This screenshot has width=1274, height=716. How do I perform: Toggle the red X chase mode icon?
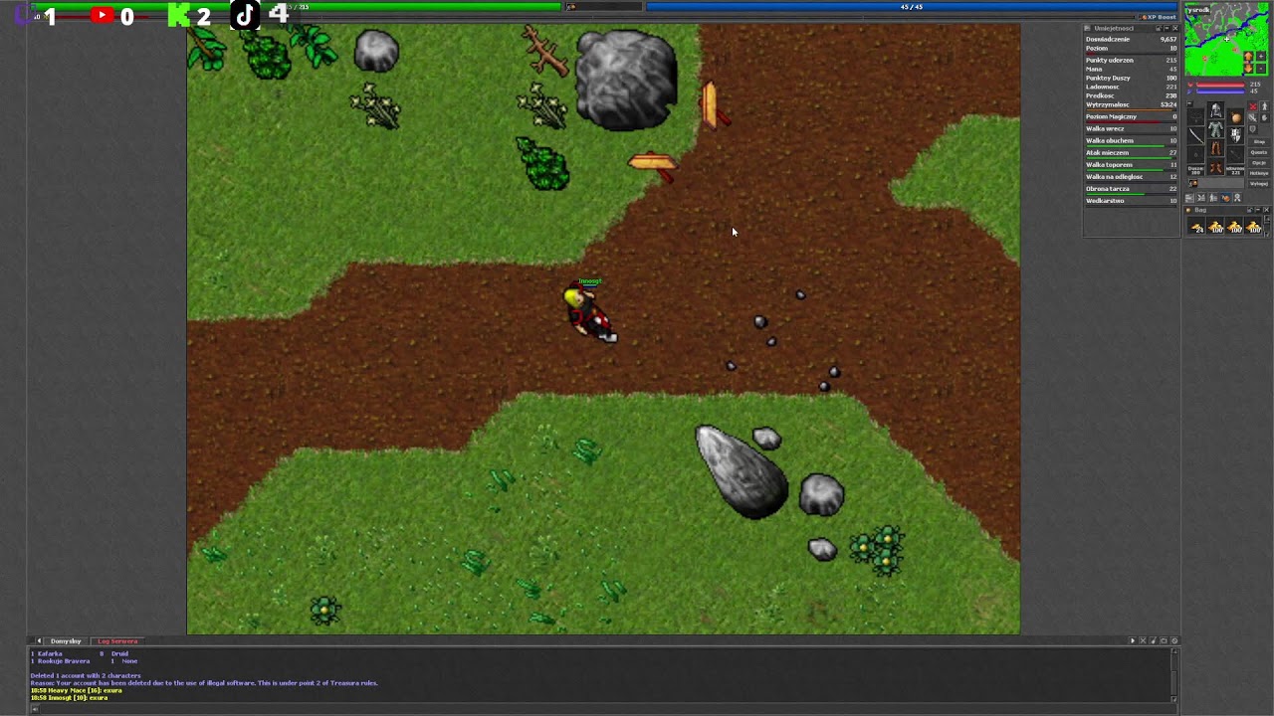(1253, 106)
